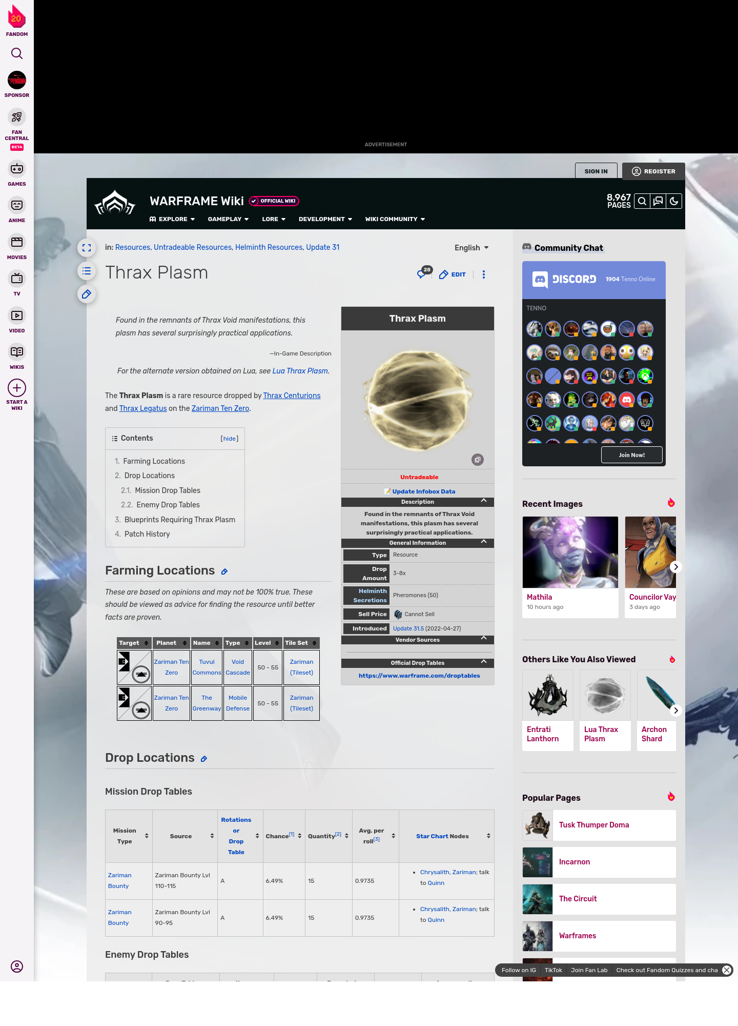
Task: Search the wiki using header magnifier icon
Action: (642, 201)
